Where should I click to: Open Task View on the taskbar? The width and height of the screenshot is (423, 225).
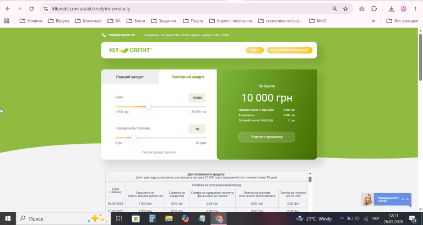119,218
